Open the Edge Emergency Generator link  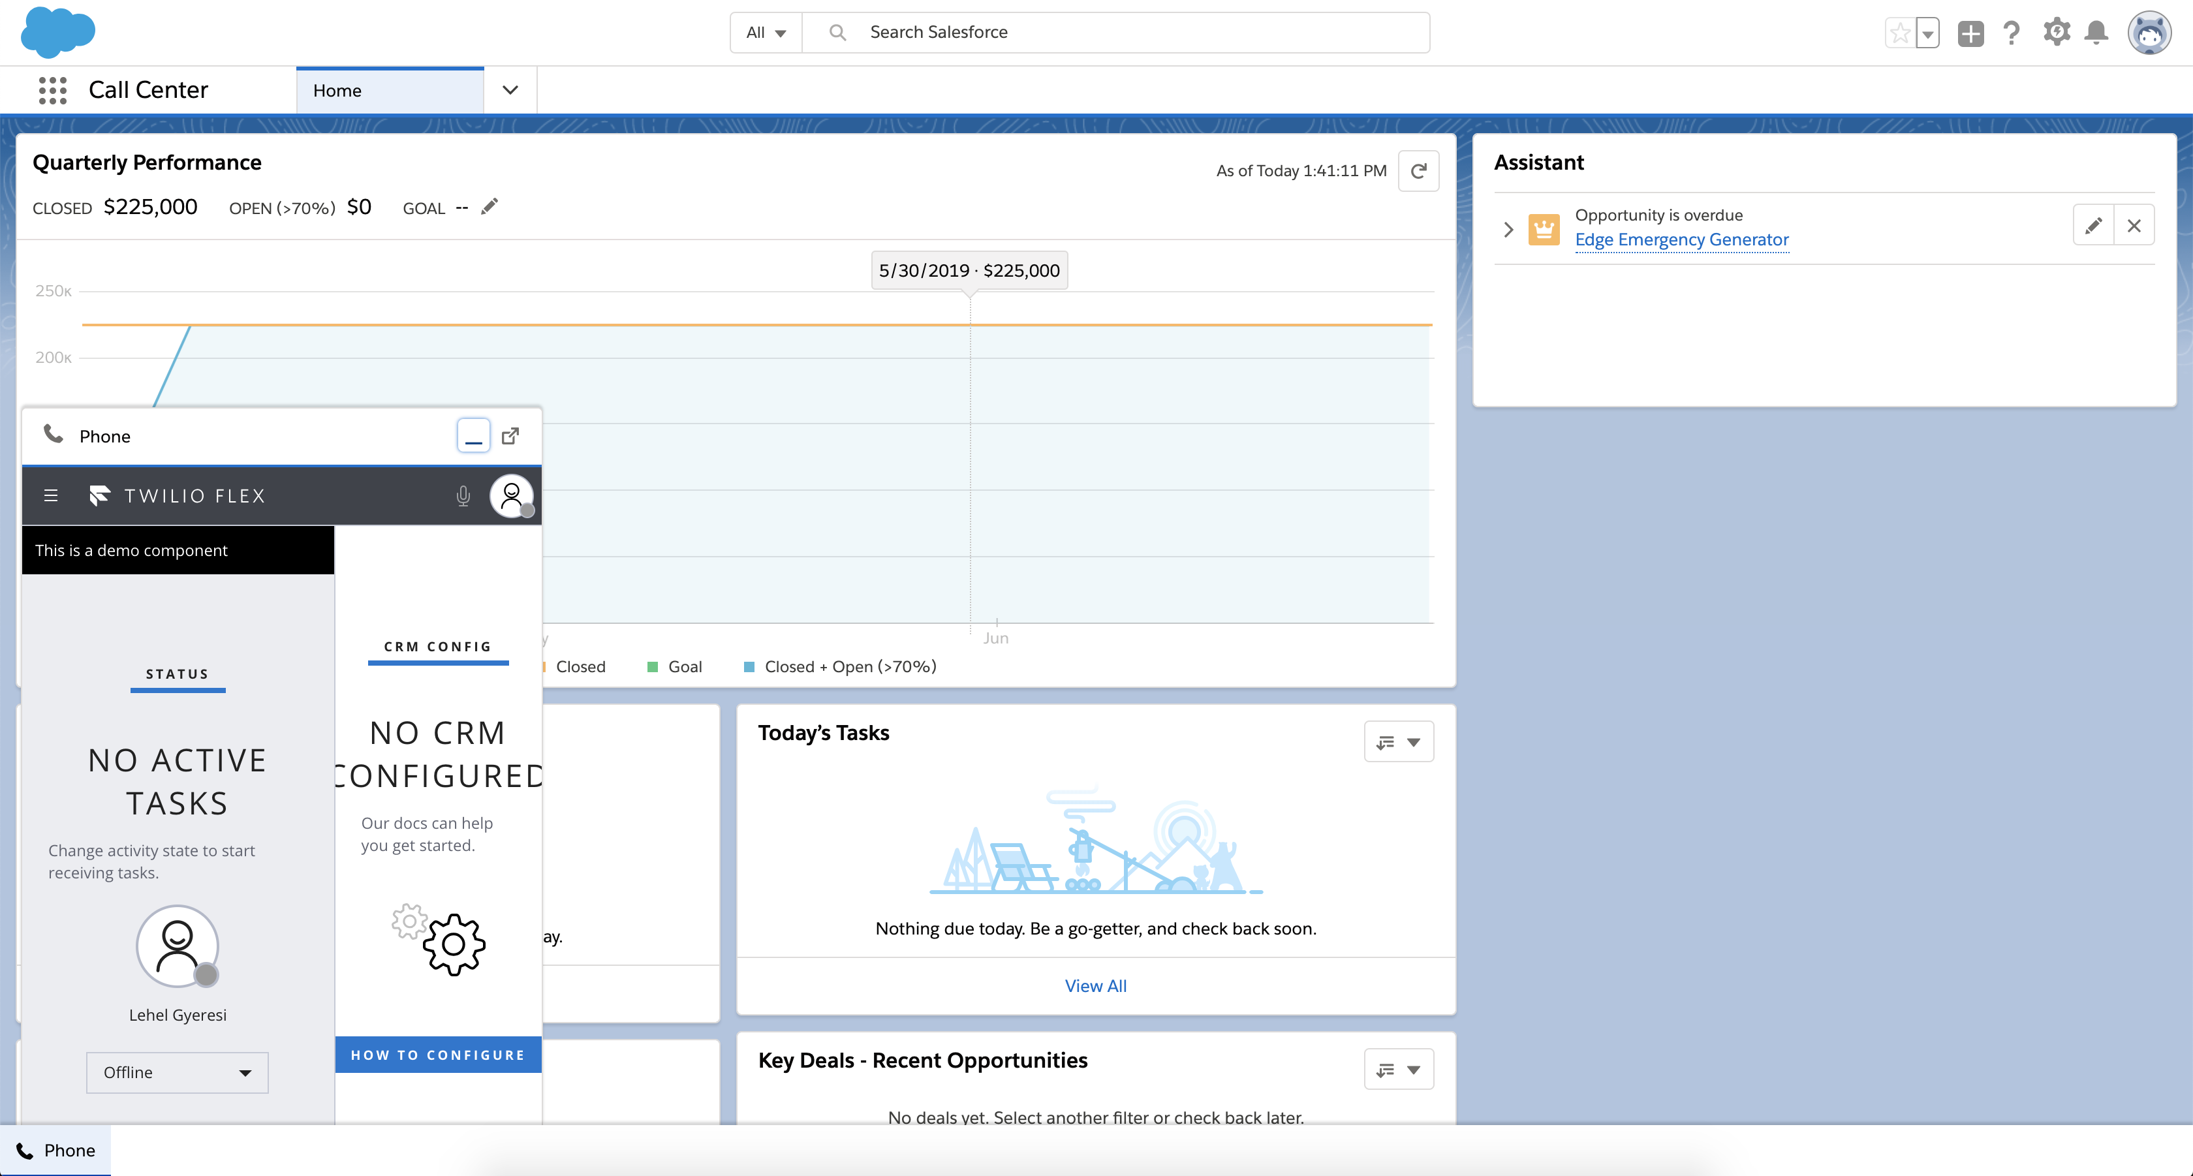[1681, 240]
